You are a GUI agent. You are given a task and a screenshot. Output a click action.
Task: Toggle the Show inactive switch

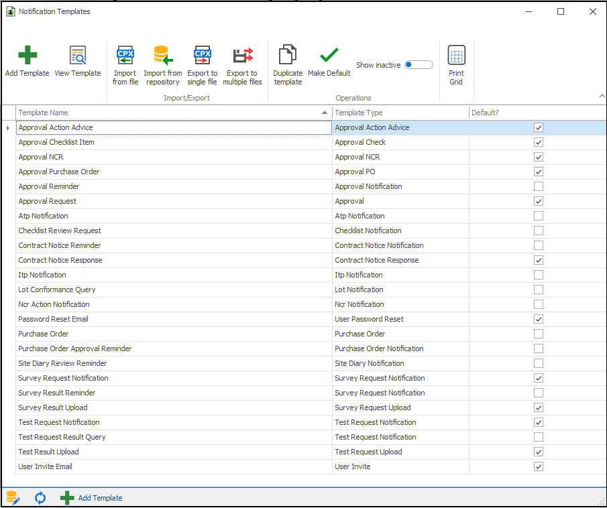point(419,65)
